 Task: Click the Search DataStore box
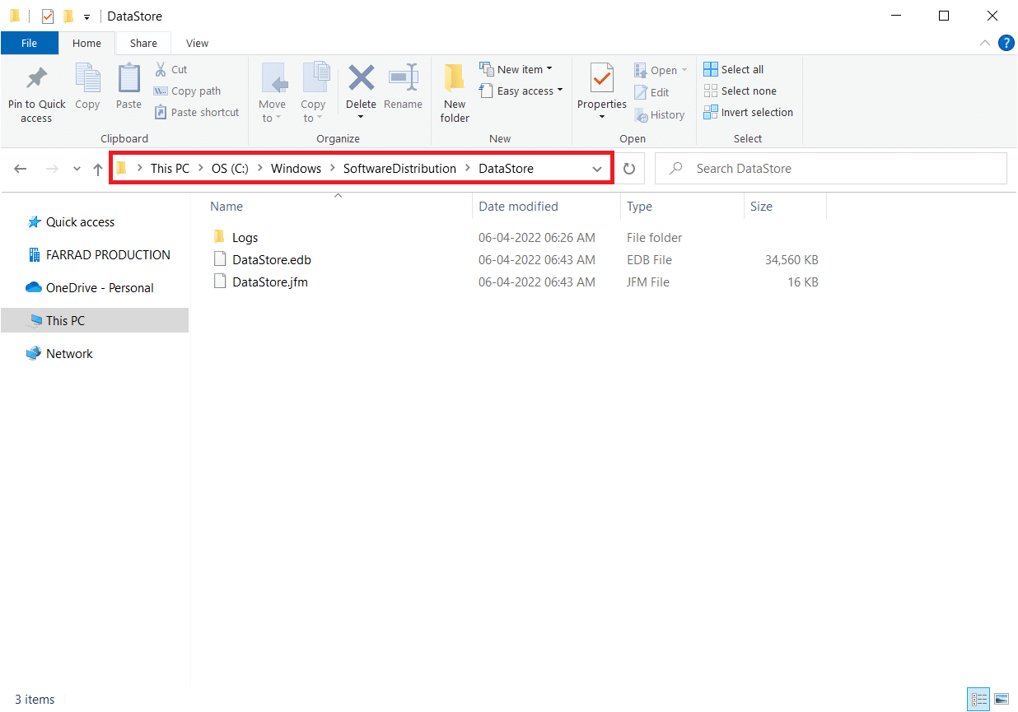pos(831,168)
